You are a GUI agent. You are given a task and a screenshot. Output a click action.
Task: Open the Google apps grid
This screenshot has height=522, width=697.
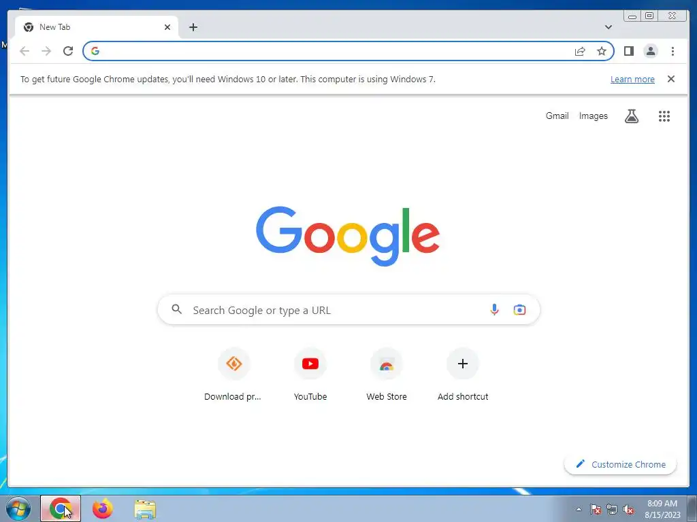(664, 116)
